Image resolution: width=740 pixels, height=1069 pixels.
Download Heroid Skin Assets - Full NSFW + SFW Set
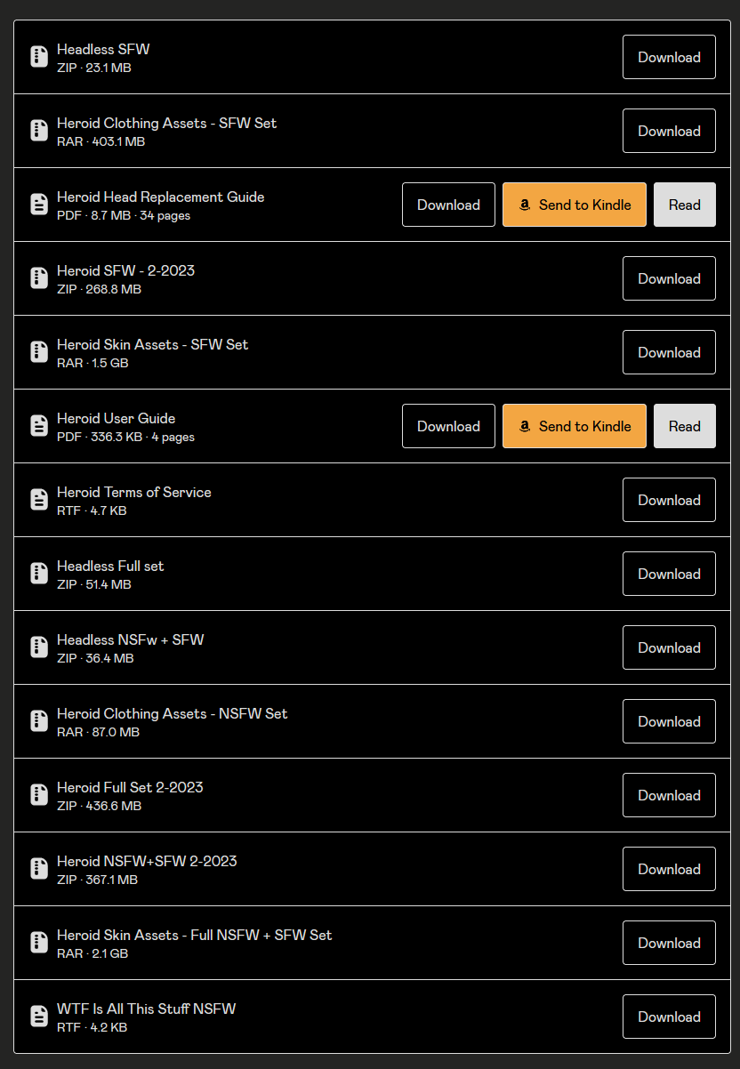click(x=669, y=943)
